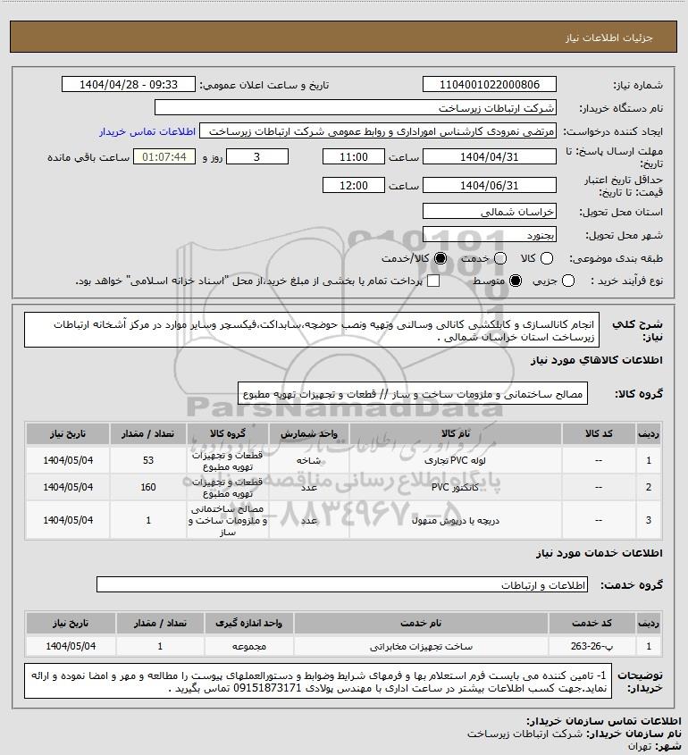The image size is (688, 755).
Task: Click the service unit cell مجموعه
Action: (249, 647)
